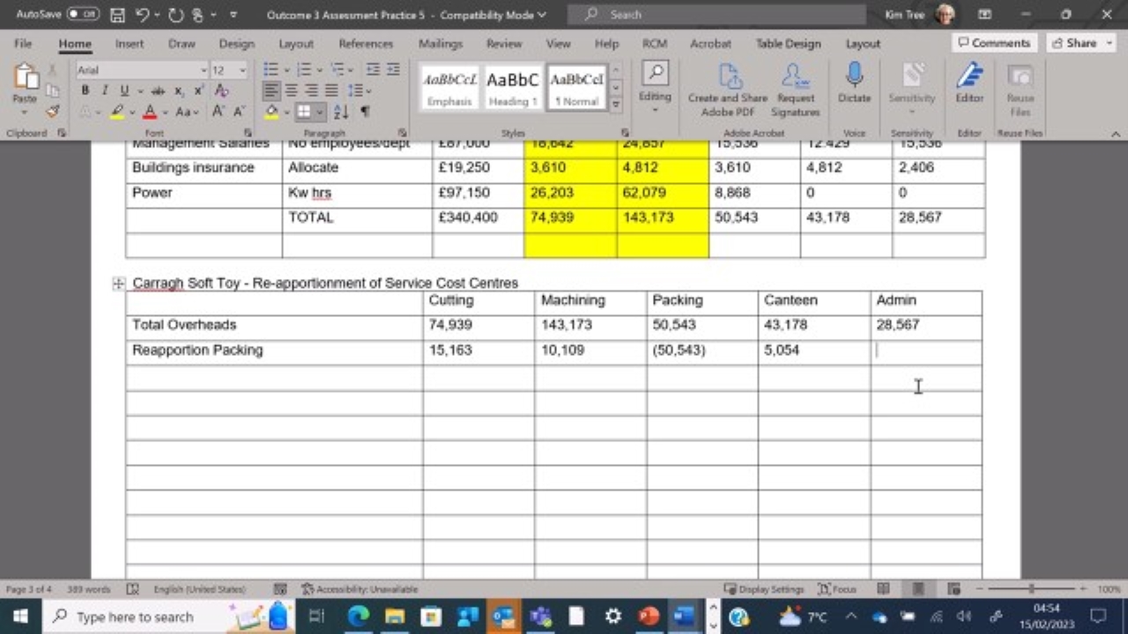Image resolution: width=1128 pixels, height=634 pixels.
Task: Open the References ribbon tab
Action: point(366,43)
